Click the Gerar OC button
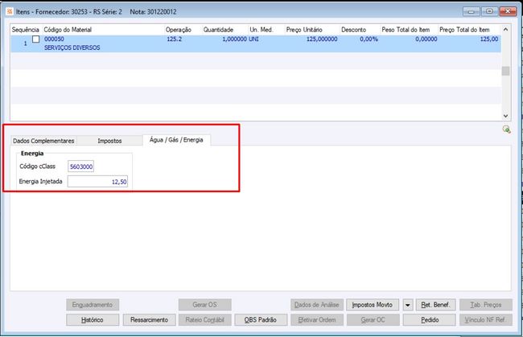 click(x=373, y=319)
